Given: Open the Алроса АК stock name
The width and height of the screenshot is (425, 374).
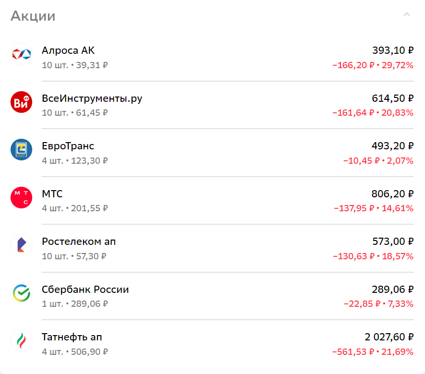Looking at the screenshot, I should (68, 50).
